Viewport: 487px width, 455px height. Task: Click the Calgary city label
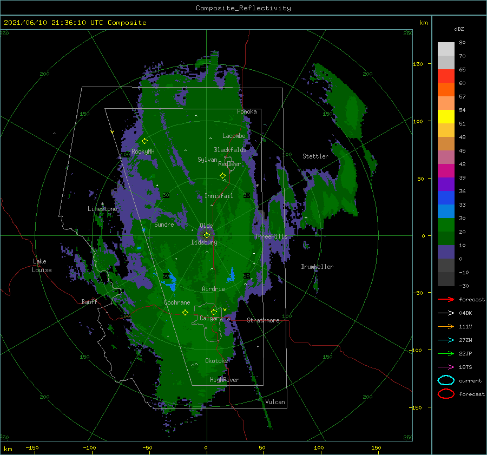pyautogui.click(x=211, y=318)
